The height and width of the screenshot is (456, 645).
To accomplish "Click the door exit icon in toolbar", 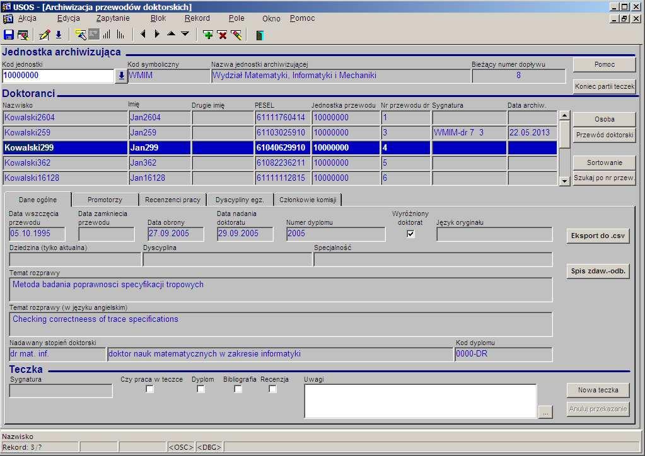I will [x=260, y=35].
